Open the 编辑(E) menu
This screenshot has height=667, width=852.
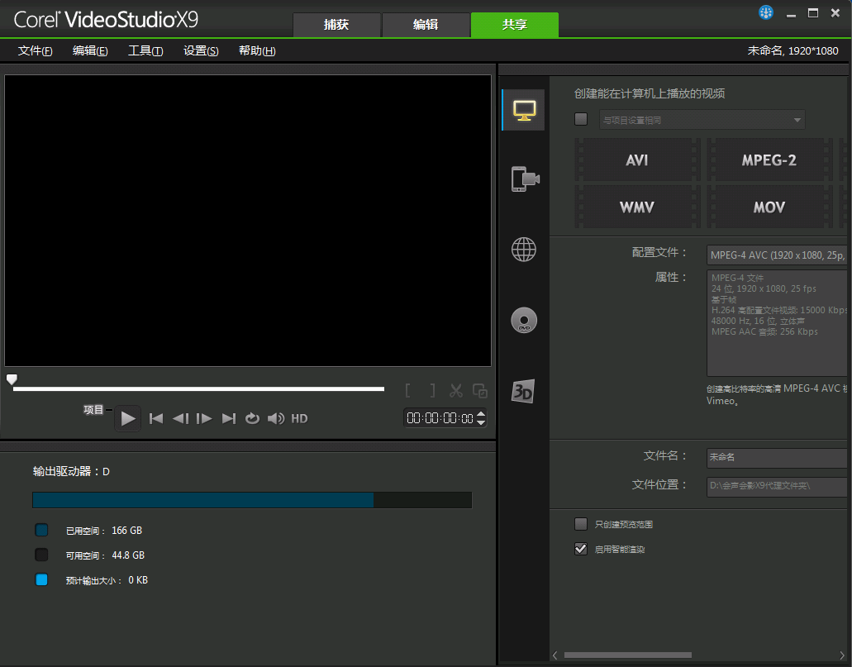90,50
